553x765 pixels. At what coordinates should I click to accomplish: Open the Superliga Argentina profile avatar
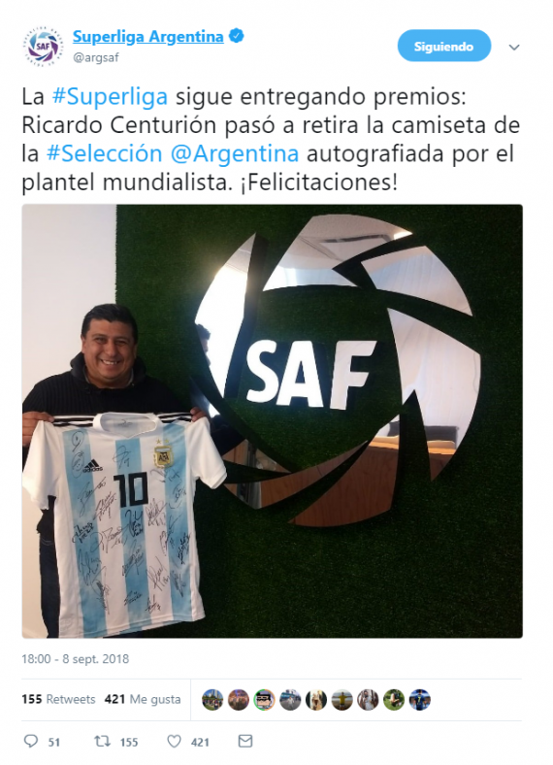[43, 47]
